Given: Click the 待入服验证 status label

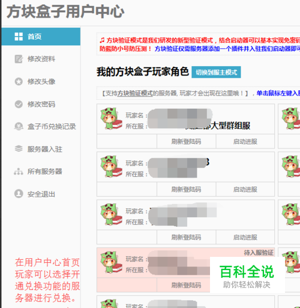Looking at the screenshot, I should click(x=259, y=253).
